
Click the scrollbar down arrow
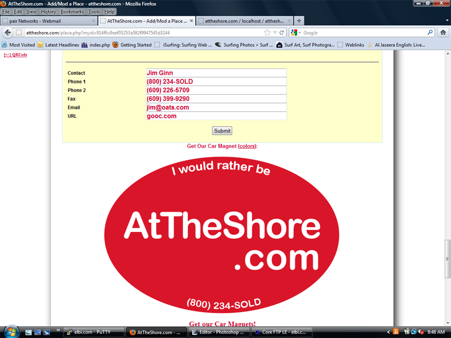click(448, 323)
